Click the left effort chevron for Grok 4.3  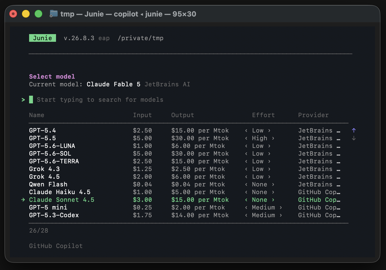(246, 169)
